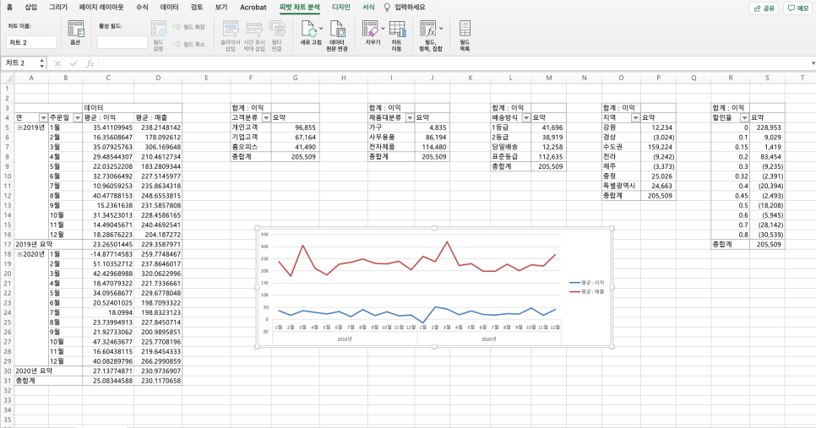
Task: Open dropdown arrow next to 필드, 항목, 집합
Action: pyautogui.click(x=441, y=29)
